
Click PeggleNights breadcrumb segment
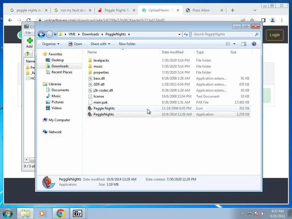coord(115,34)
